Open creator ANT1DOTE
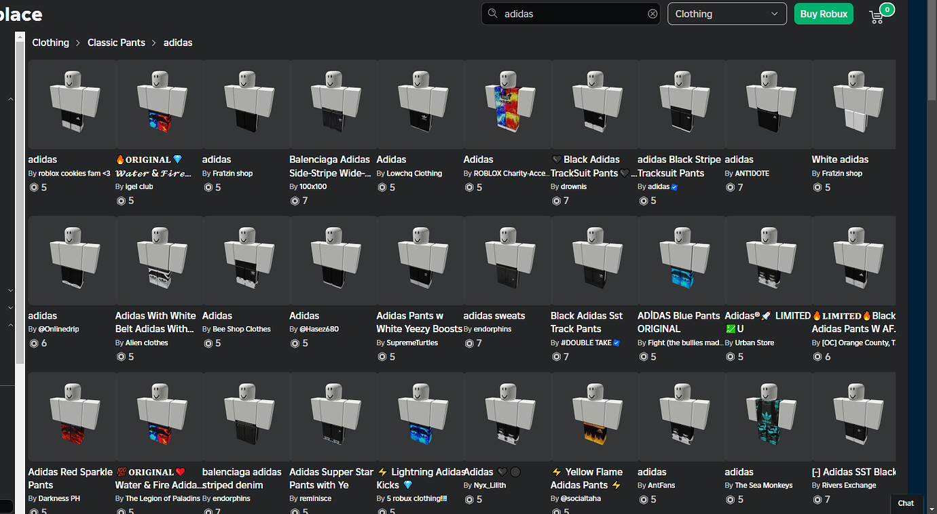This screenshot has width=937, height=514. tap(752, 174)
